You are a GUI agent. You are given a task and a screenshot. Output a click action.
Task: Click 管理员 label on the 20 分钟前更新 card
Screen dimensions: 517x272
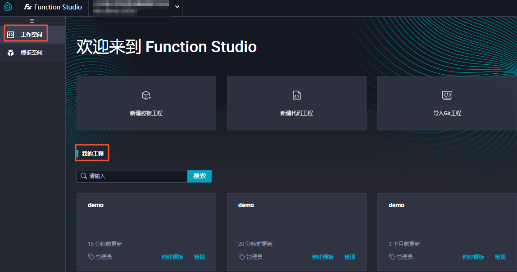click(x=254, y=257)
